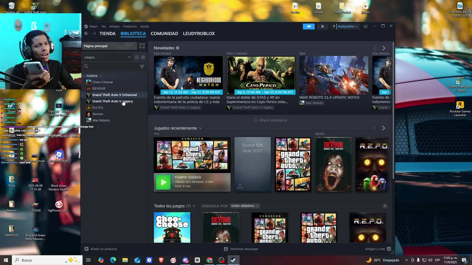Open Microsoft Edge from the taskbar
The height and width of the screenshot is (265, 472).
(x=113, y=260)
